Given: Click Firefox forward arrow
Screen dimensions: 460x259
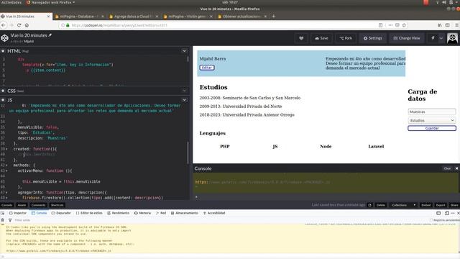Looking at the screenshot, I should tap(11, 25).
